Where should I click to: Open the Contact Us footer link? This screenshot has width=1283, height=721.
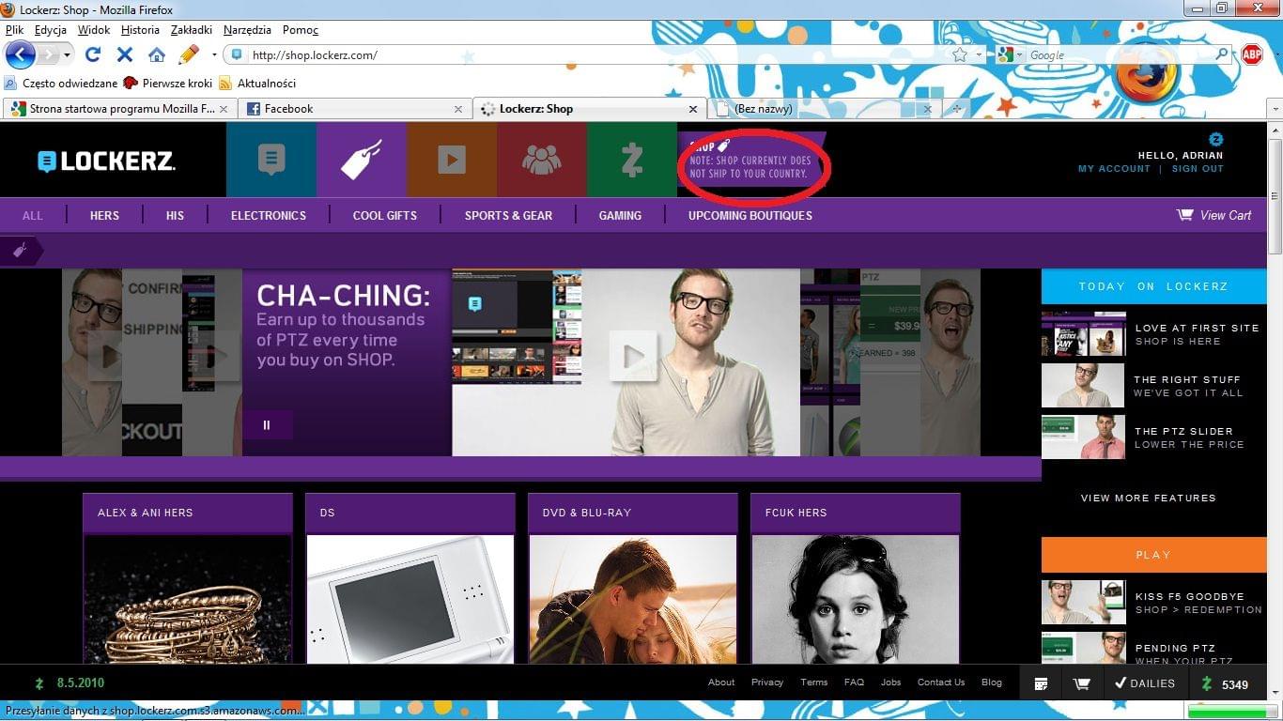click(x=941, y=683)
